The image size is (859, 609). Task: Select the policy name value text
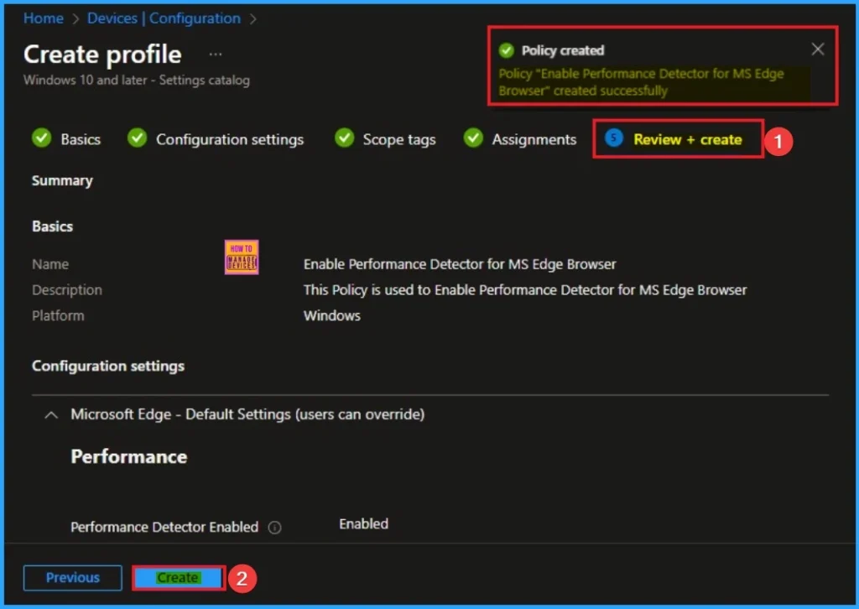tap(460, 264)
